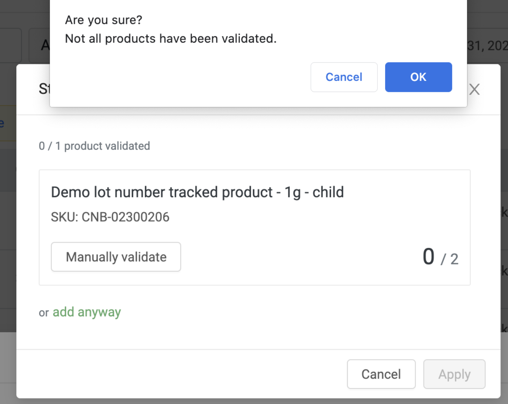This screenshot has width=508, height=404.
Task: Click the "0 / 1 product validated" status
Action: [94, 146]
